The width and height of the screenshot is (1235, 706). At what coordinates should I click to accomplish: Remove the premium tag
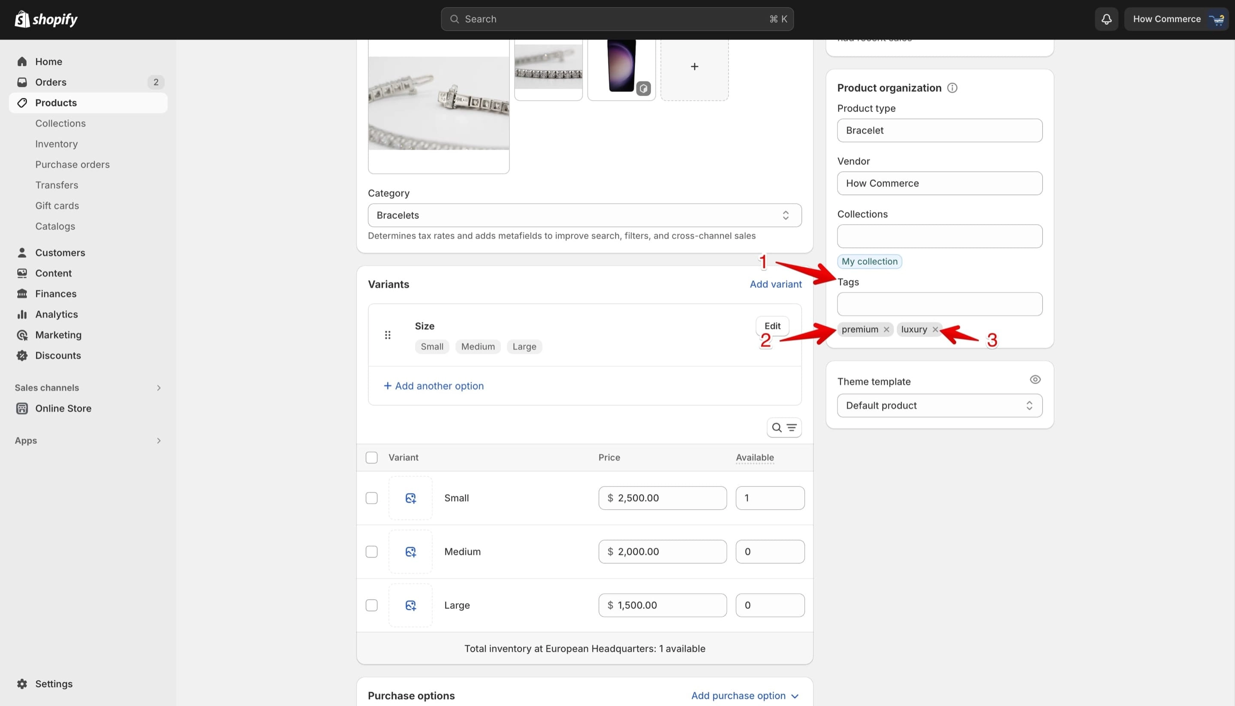(886, 329)
